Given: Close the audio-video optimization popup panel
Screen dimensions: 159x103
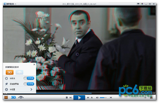Looking at the screenshot, I should tap(34, 64).
